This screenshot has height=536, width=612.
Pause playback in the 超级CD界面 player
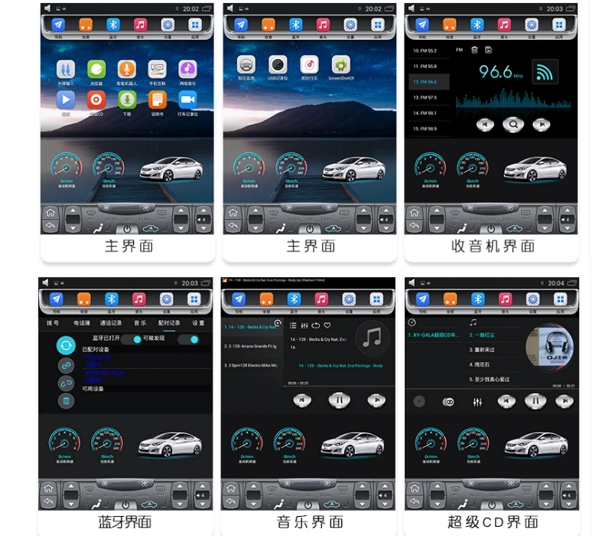point(535,400)
